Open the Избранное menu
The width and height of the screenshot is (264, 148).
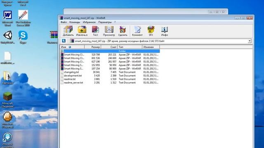pos(89,22)
